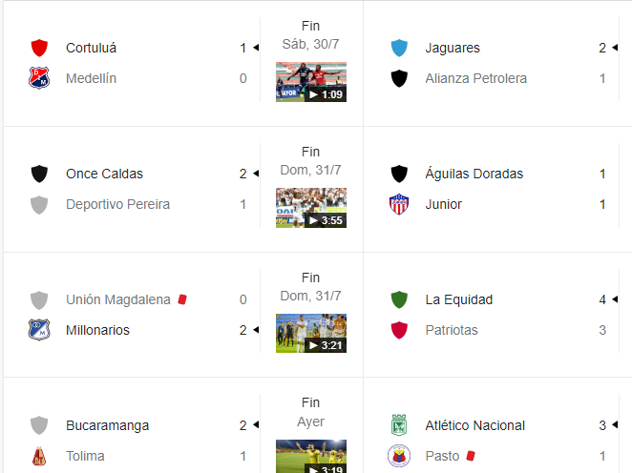The image size is (632, 473).
Task: Open the Bucaramanga team name
Action: (x=107, y=425)
